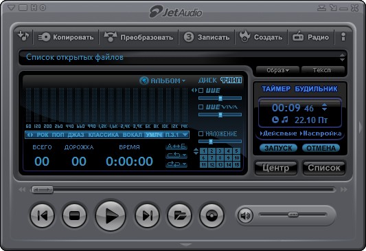Viewport: 366px width, 251px height.
Task: Stop playback
Action: pyautogui.click(x=74, y=215)
